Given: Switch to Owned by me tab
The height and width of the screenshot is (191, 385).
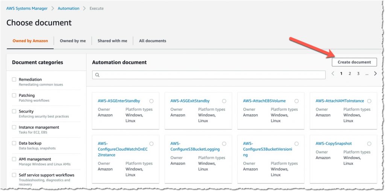Looking at the screenshot, I should coord(73,41).
